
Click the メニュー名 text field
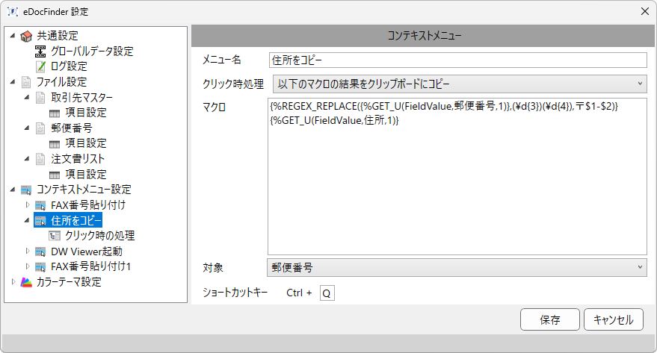(x=458, y=60)
